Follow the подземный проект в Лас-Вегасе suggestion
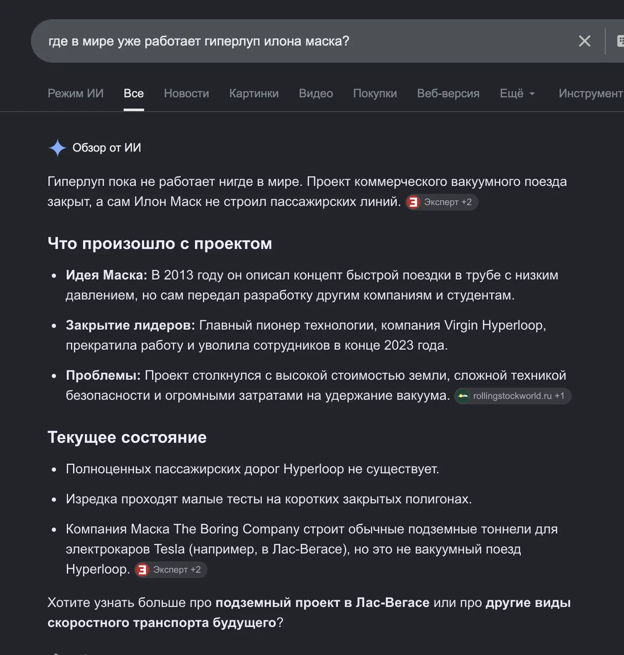The width and height of the screenshot is (624, 655). [322, 603]
